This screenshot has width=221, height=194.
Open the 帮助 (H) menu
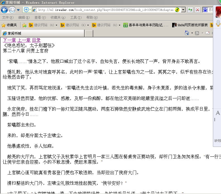pos(92,18)
